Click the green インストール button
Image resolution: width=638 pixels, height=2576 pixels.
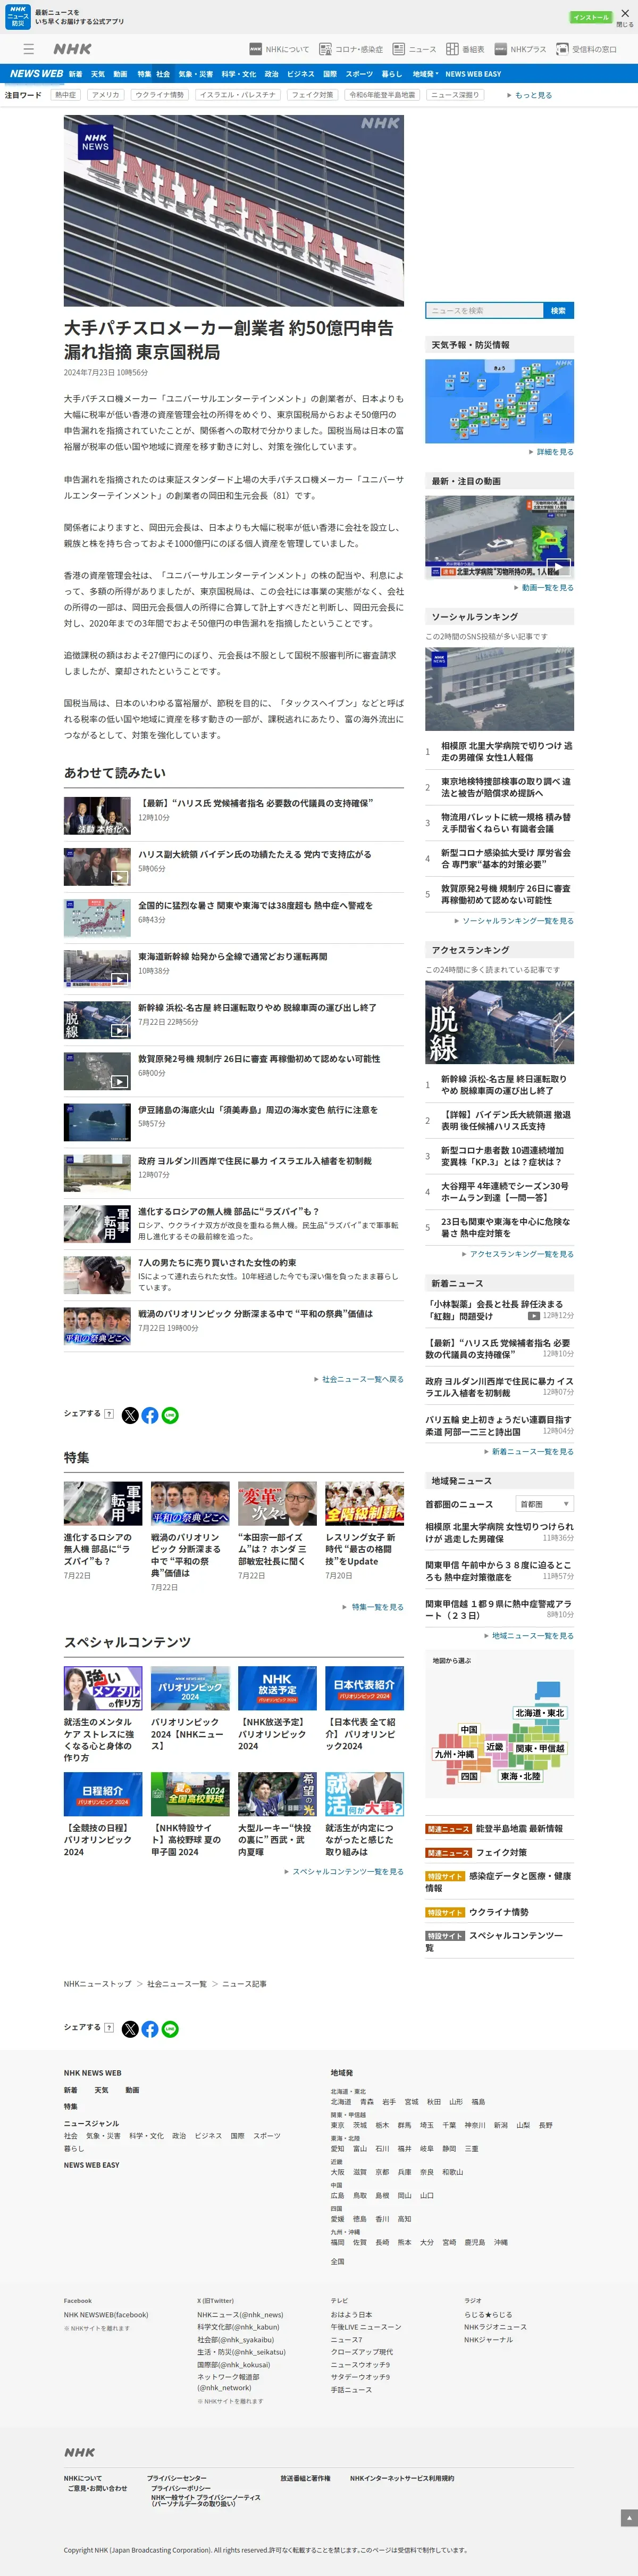coord(590,17)
